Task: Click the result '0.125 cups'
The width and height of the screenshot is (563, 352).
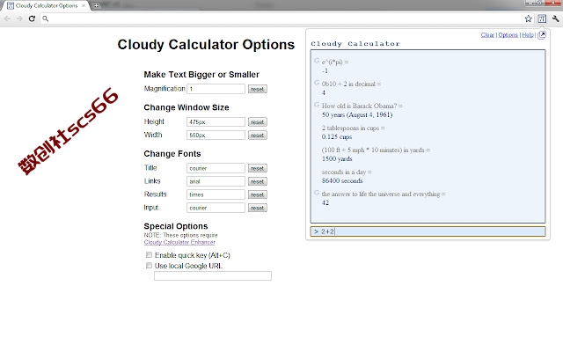Action: pos(337,137)
